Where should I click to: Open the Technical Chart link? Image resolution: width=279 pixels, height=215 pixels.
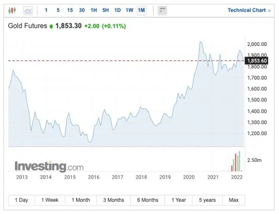pos(247,10)
